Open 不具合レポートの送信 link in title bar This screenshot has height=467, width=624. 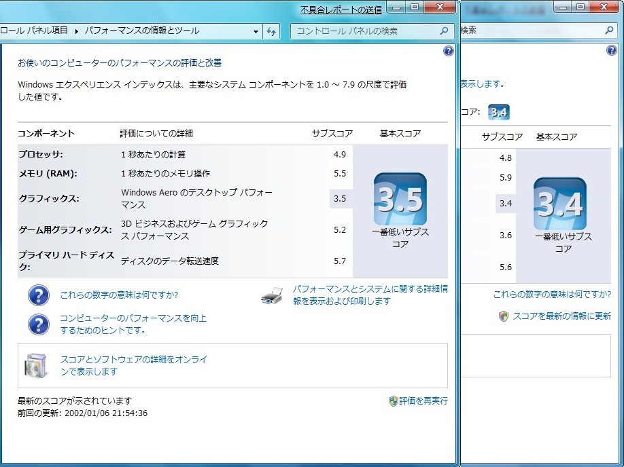click(341, 10)
